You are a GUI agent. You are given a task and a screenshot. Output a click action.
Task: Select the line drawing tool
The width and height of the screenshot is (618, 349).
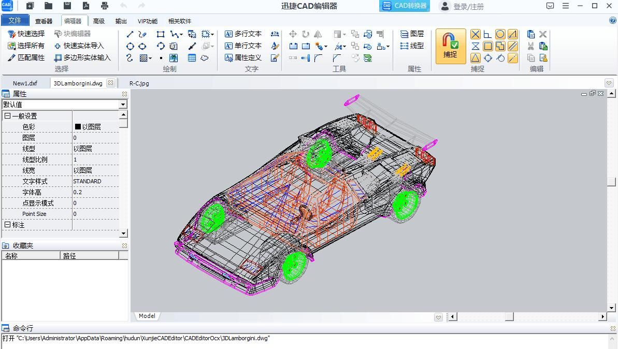point(130,34)
